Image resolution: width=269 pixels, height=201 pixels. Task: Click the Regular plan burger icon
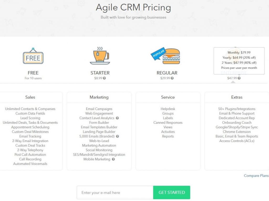(x=171, y=56)
